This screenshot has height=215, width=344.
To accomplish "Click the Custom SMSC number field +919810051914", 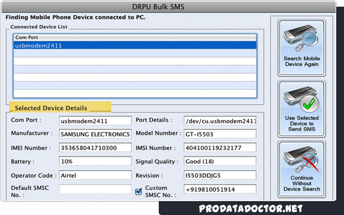I will [x=220, y=189].
